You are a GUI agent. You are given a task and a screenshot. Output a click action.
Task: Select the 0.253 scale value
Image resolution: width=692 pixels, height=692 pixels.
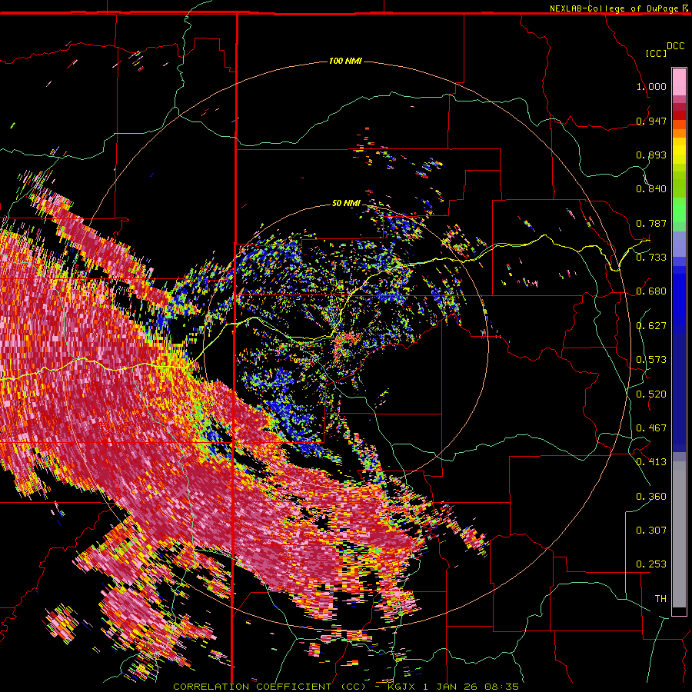pyautogui.click(x=651, y=564)
